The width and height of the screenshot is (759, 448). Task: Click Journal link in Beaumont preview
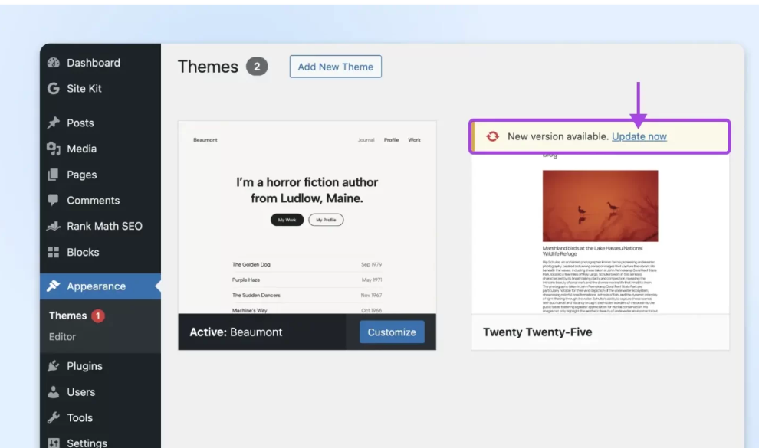click(x=366, y=140)
